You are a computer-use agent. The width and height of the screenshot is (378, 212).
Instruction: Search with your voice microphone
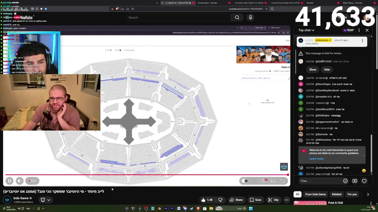(250, 17)
